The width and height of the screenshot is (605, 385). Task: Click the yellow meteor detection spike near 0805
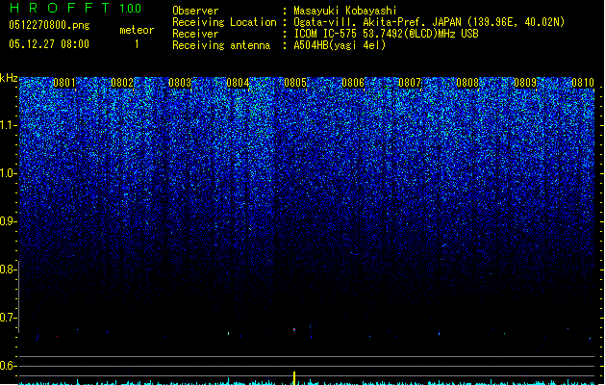point(294,378)
